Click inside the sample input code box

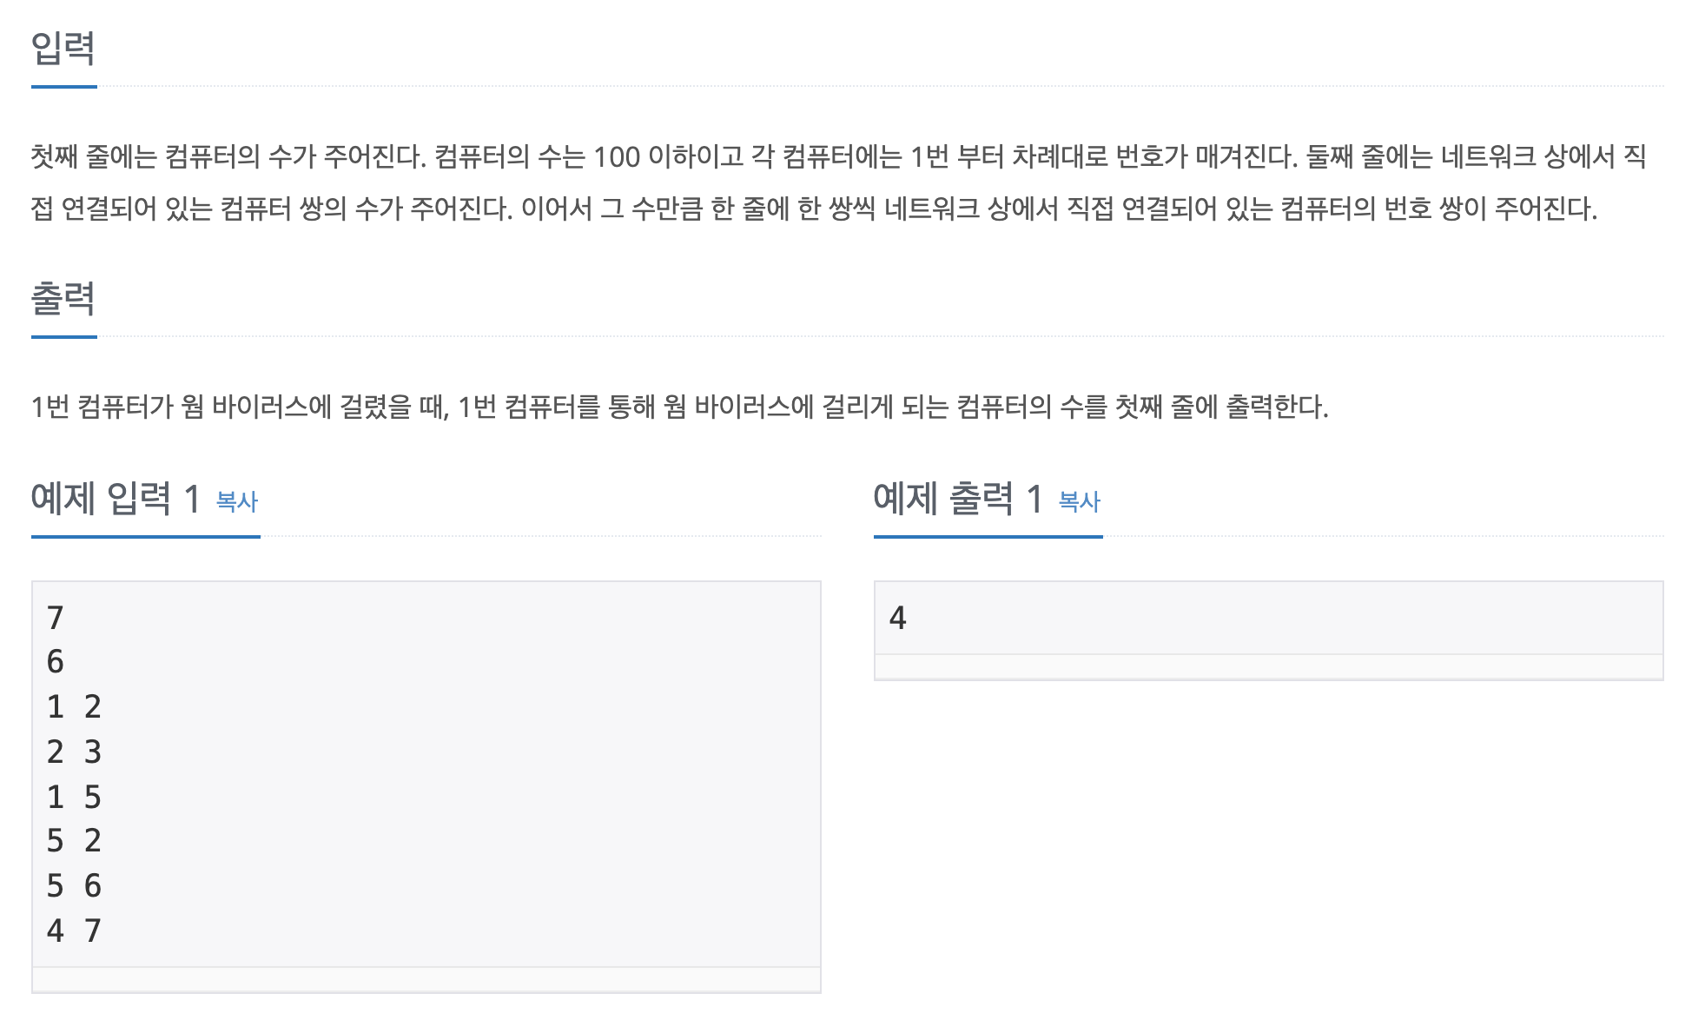(426, 774)
